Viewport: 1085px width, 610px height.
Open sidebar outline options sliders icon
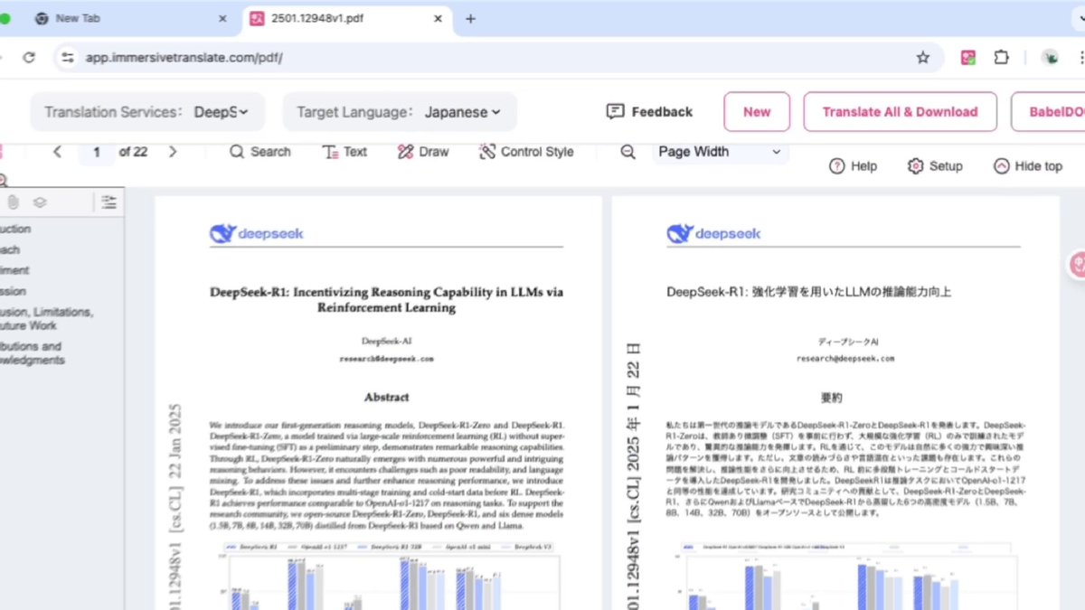[109, 202]
